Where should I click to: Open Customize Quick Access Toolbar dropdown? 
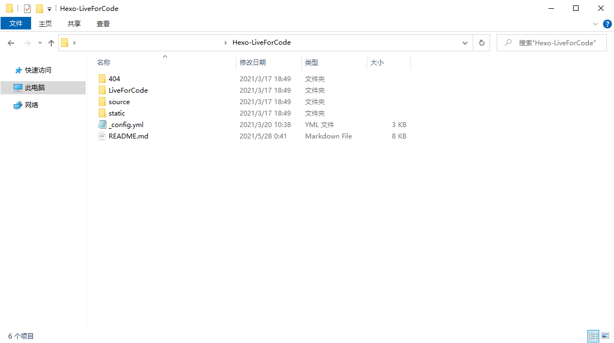(49, 9)
